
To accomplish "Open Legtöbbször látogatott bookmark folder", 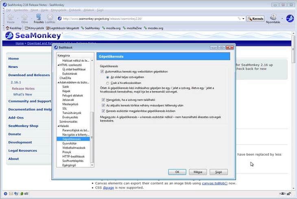I will tap(63, 28).
